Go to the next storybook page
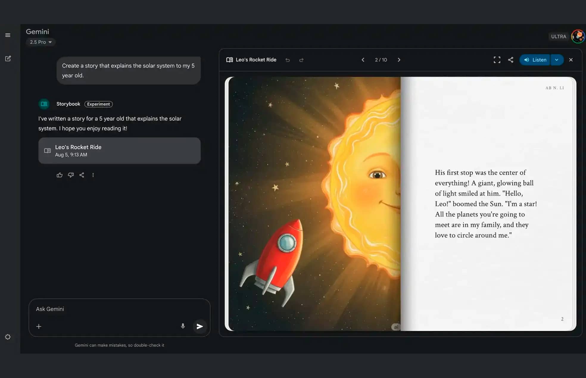 click(399, 60)
